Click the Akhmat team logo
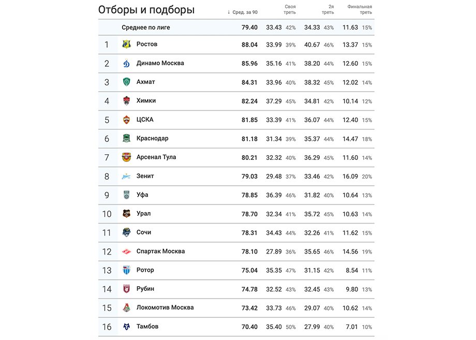This screenshot has height=340, width=476. [127, 82]
